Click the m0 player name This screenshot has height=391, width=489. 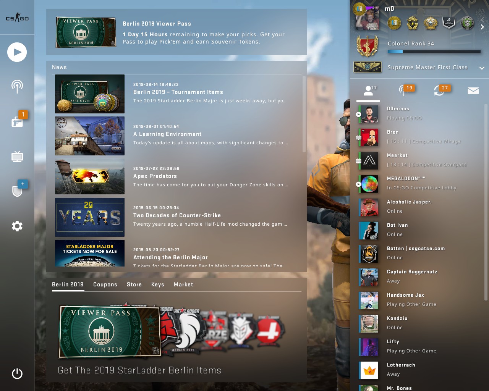[389, 8]
